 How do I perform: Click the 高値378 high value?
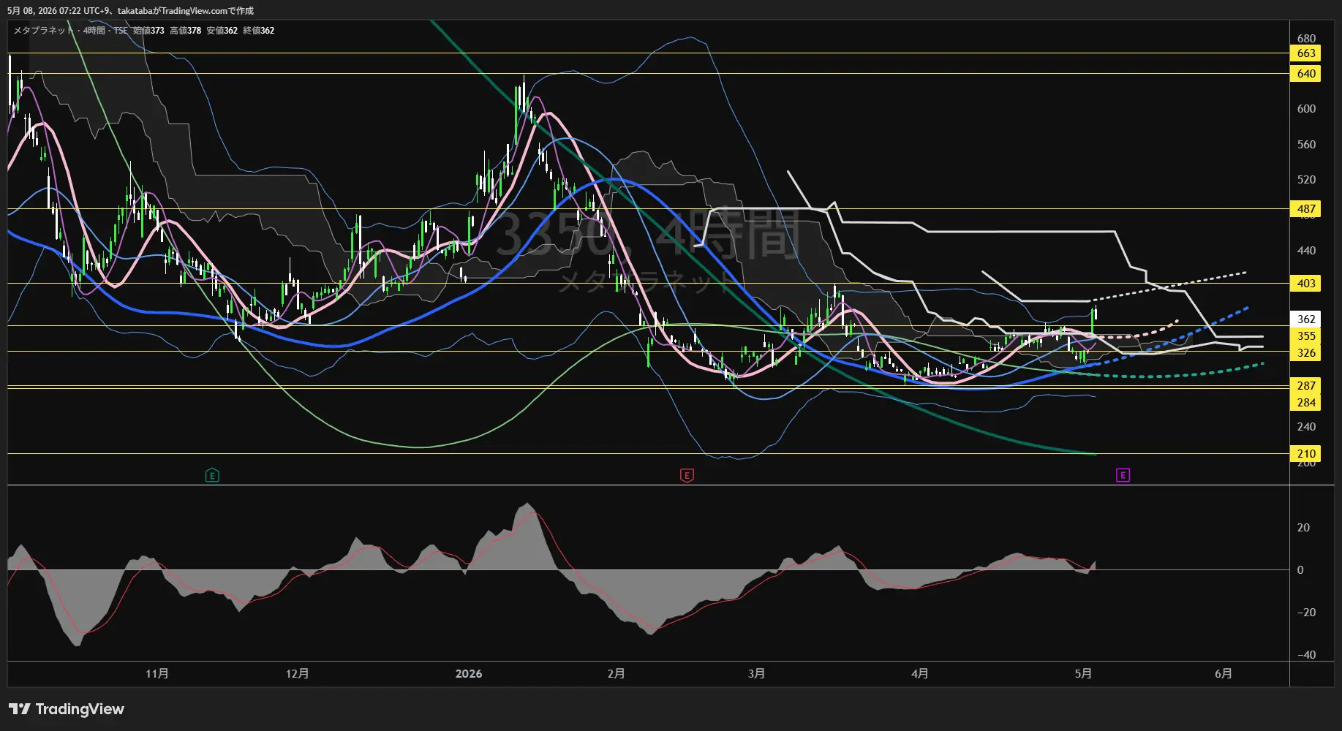[x=185, y=31]
